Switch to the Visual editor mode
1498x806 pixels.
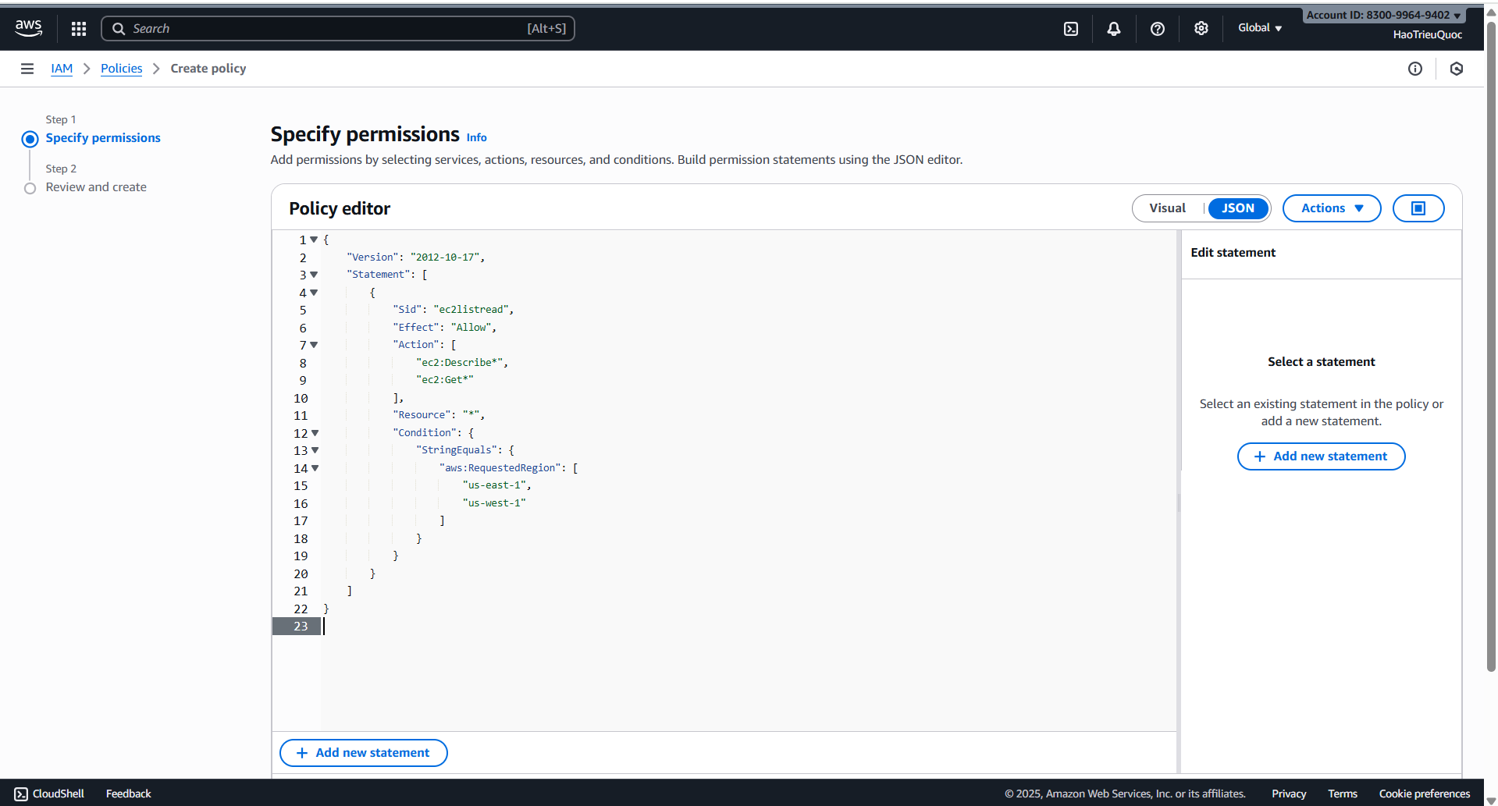1167,208
